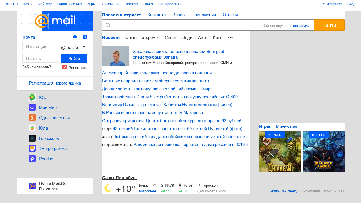
Task: Select Приложения search tab
Action: point(204,15)
